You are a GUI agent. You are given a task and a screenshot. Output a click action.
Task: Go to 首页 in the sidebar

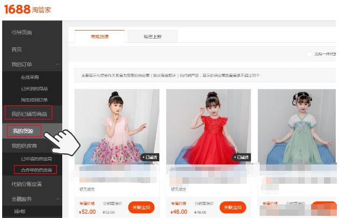pos(17,50)
